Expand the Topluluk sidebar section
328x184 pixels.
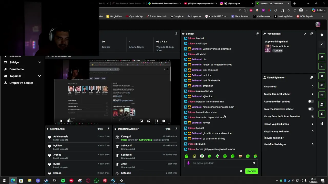point(39,76)
